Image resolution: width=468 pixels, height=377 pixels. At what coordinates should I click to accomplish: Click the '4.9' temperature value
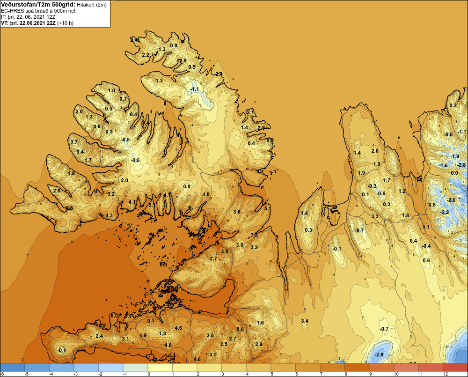(x=143, y=335)
